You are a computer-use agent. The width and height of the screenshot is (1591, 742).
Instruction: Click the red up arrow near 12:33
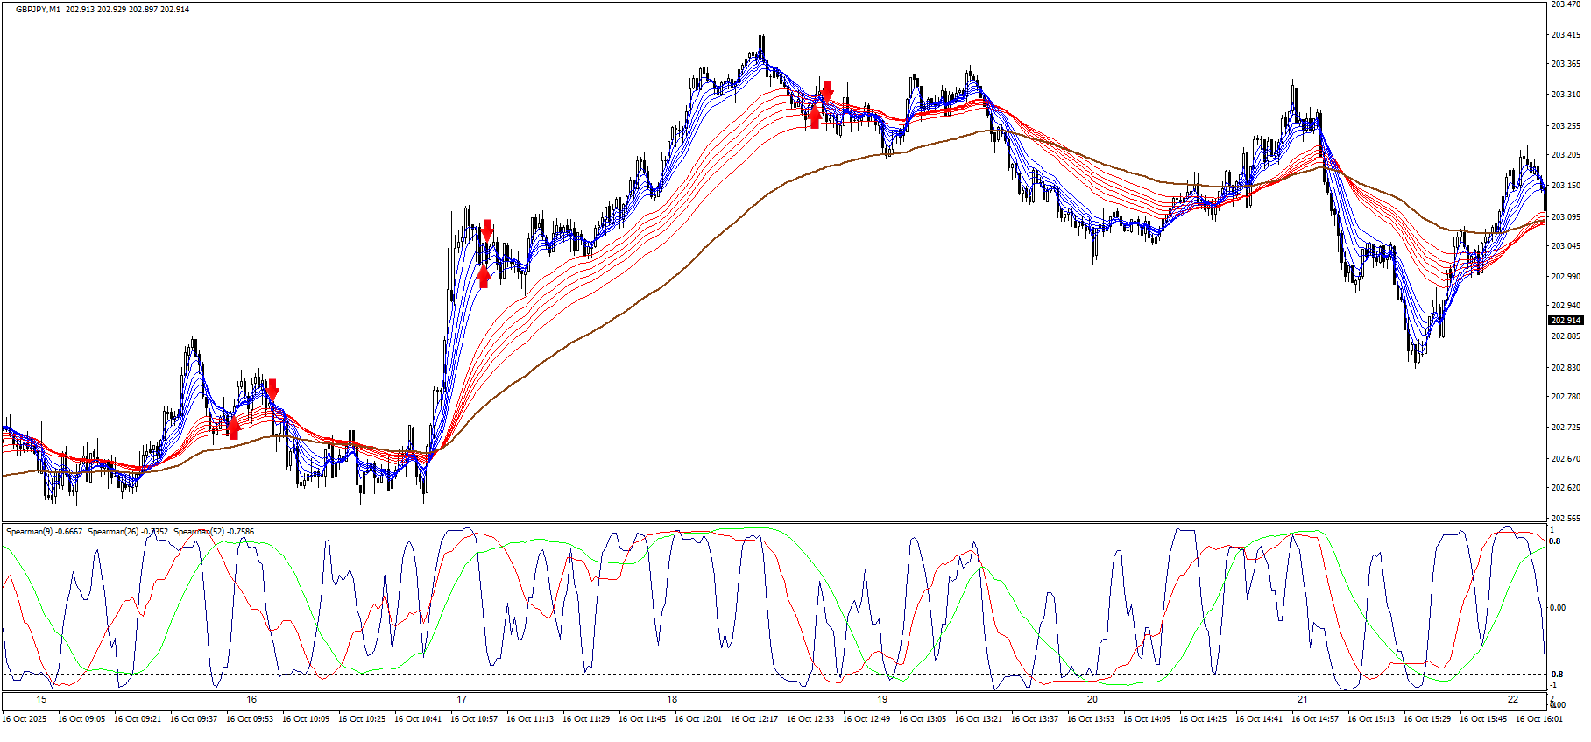click(815, 117)
